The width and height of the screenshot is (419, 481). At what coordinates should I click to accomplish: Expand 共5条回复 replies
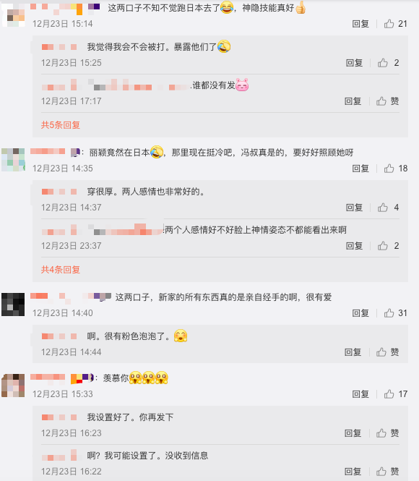[61, 125]
